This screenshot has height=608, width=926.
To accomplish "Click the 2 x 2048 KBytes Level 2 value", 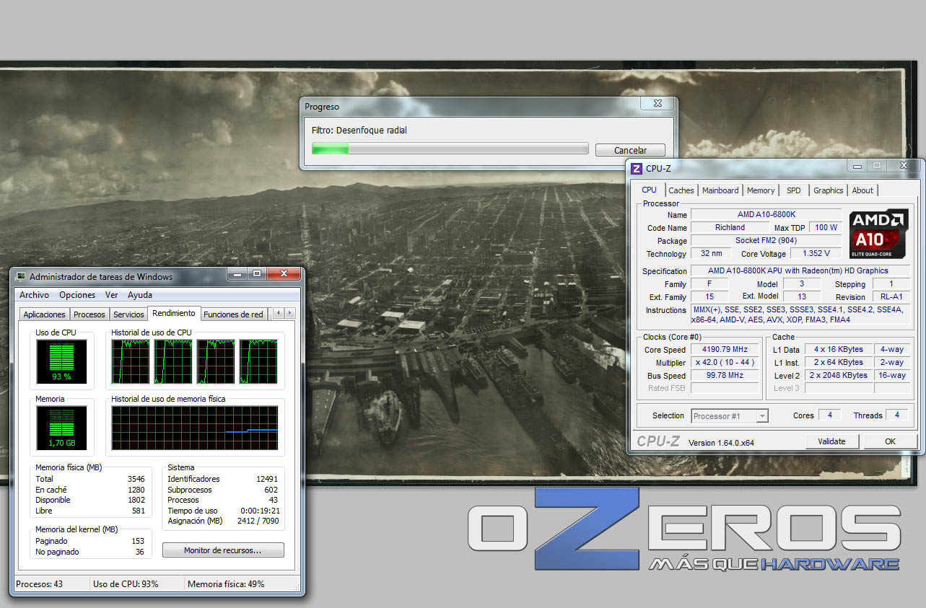I will 838,376.
